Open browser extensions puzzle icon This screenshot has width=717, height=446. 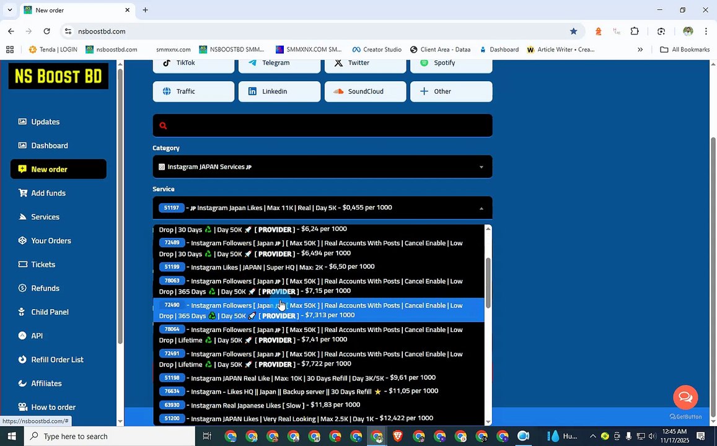635,31
